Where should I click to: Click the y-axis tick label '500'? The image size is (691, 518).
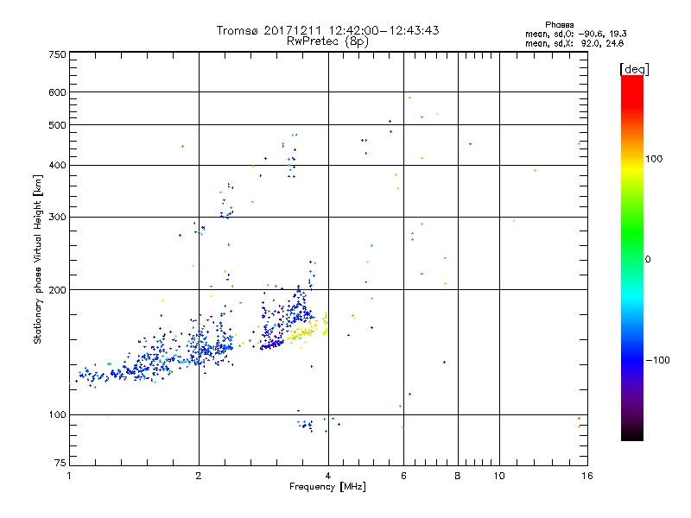[x=57, y=125]
